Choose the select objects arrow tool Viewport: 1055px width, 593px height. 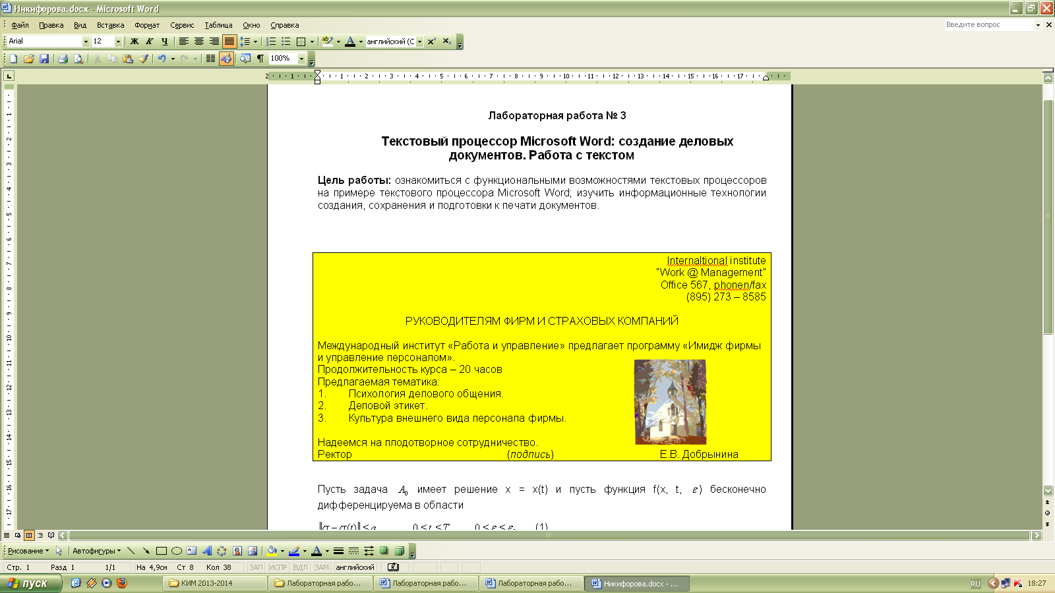(x=59, y=551)
